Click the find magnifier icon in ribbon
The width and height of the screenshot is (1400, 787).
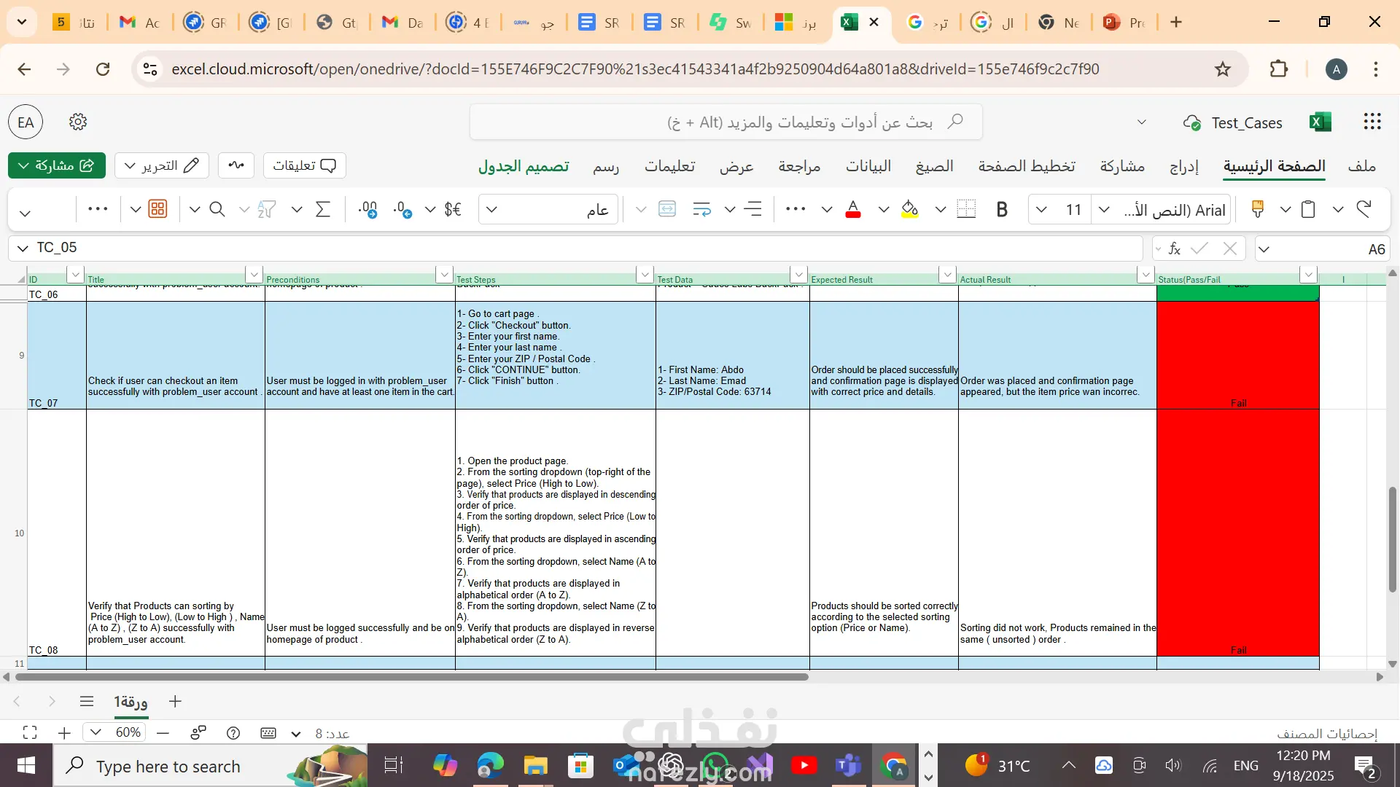(217, 210)
